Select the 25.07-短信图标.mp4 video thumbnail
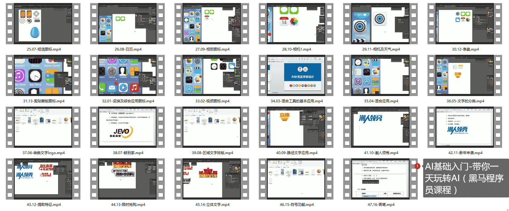Screen dimensions: 509x211 43,24
